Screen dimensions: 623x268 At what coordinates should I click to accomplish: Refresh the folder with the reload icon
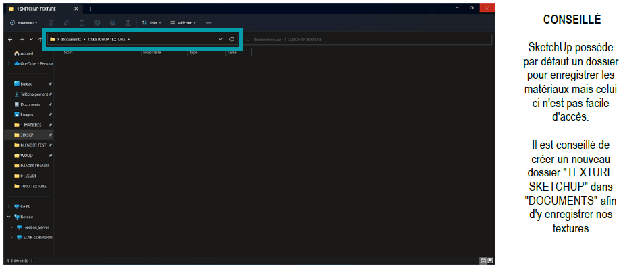(x=232, y=40)
